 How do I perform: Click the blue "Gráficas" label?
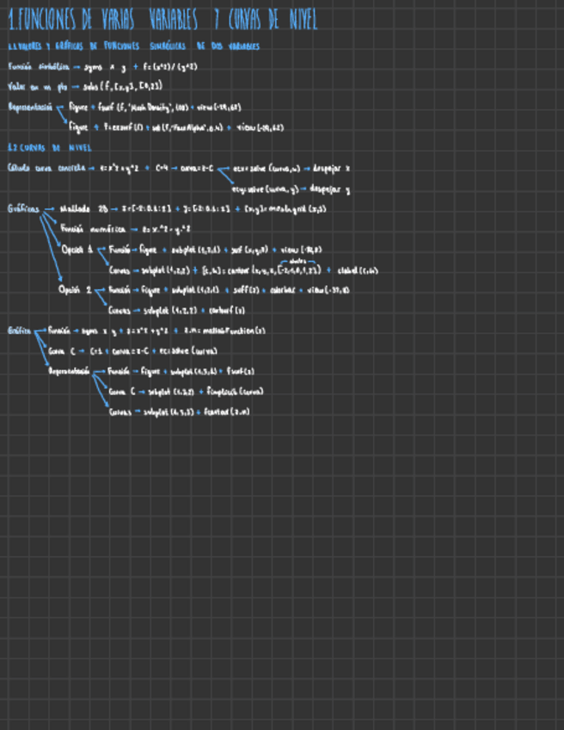(x=23, y=208)
